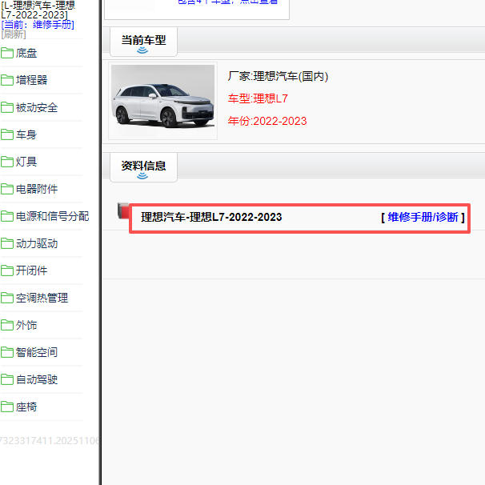
Task: Click the blue chevron under 当前车型
Action: 142,50
